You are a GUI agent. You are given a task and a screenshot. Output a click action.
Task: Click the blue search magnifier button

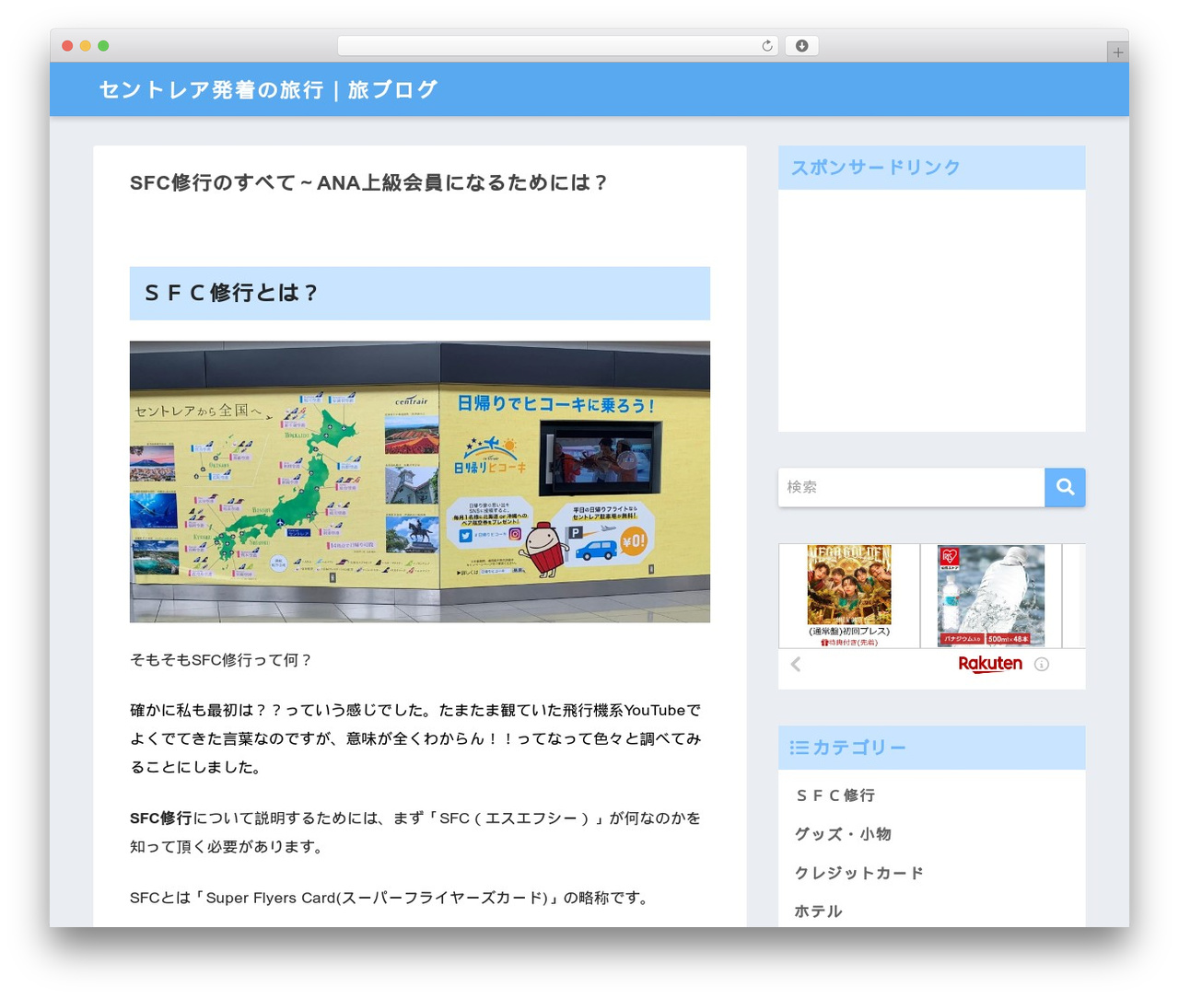click(x=1065, y=487)
